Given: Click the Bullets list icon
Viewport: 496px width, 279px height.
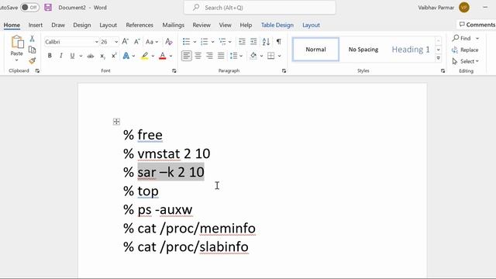Looking at the screenshot, I should (x=186, y=41).
